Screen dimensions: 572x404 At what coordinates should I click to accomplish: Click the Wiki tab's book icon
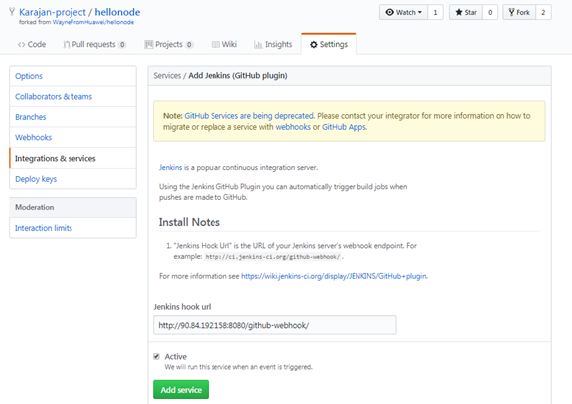pos(215,44)
